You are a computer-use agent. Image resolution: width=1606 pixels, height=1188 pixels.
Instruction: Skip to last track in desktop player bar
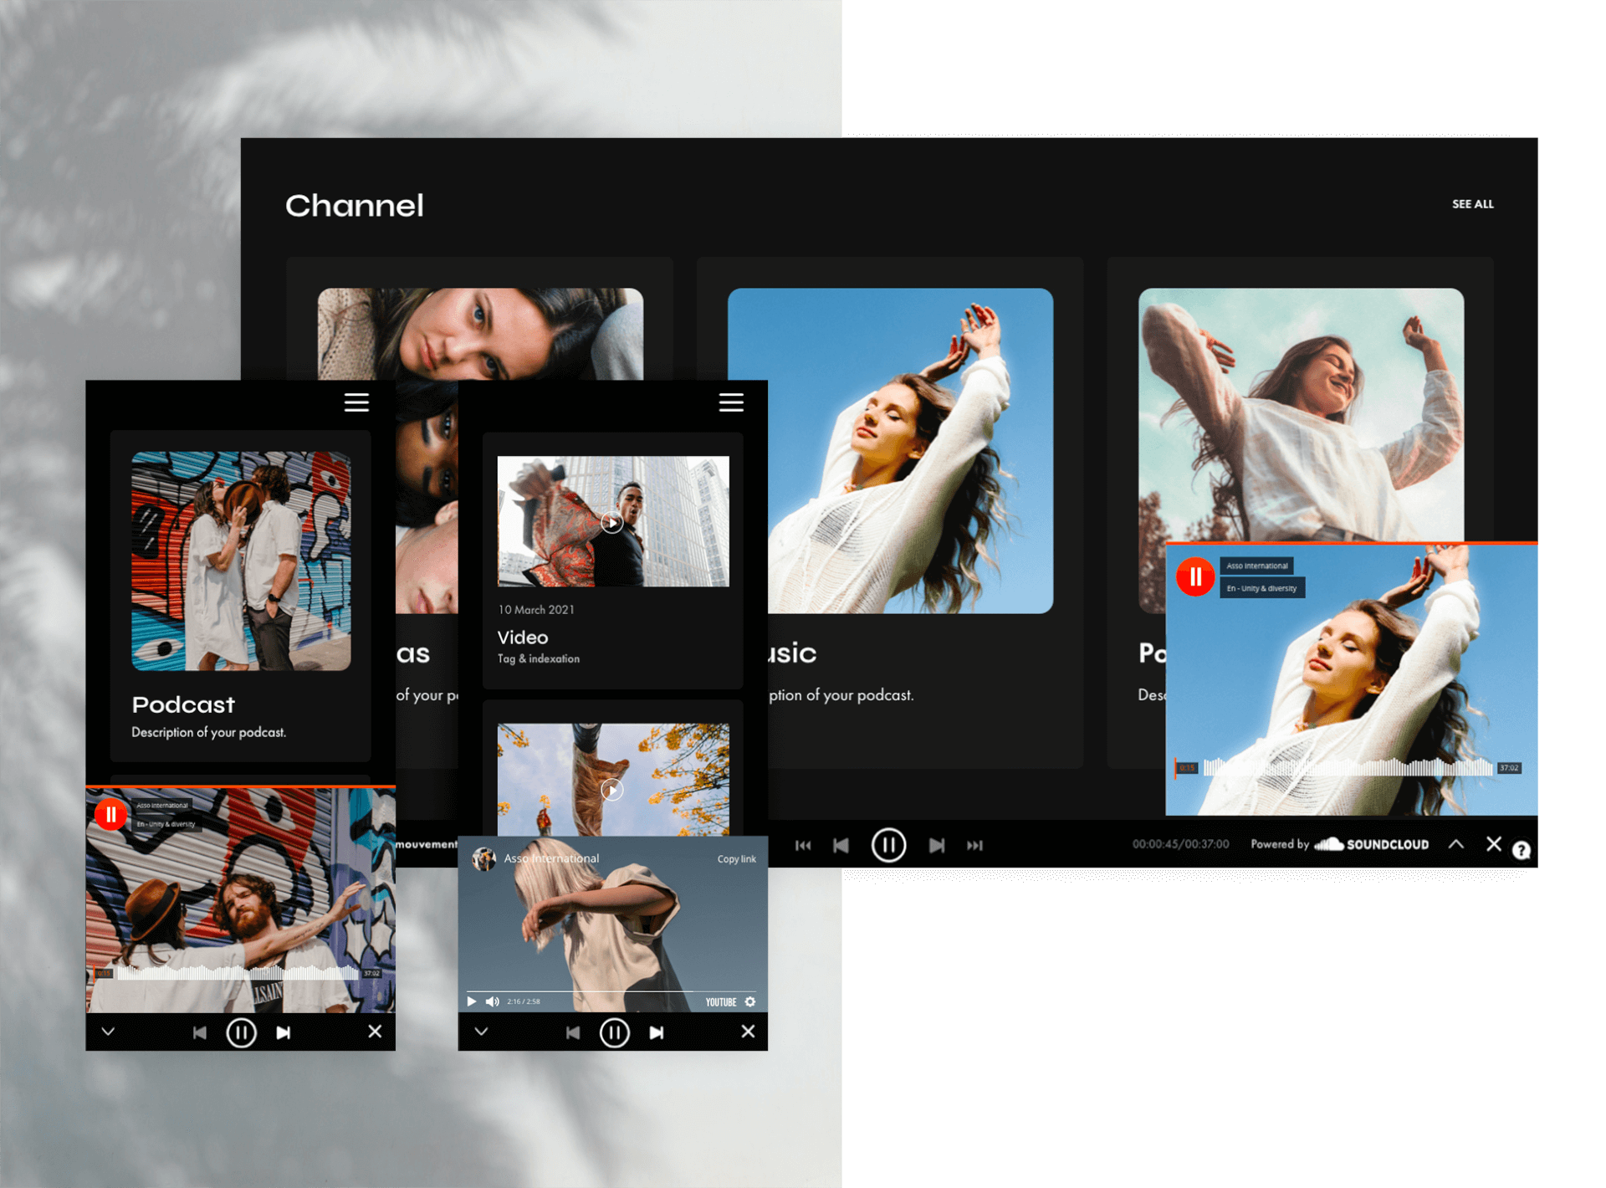(974, 846)
